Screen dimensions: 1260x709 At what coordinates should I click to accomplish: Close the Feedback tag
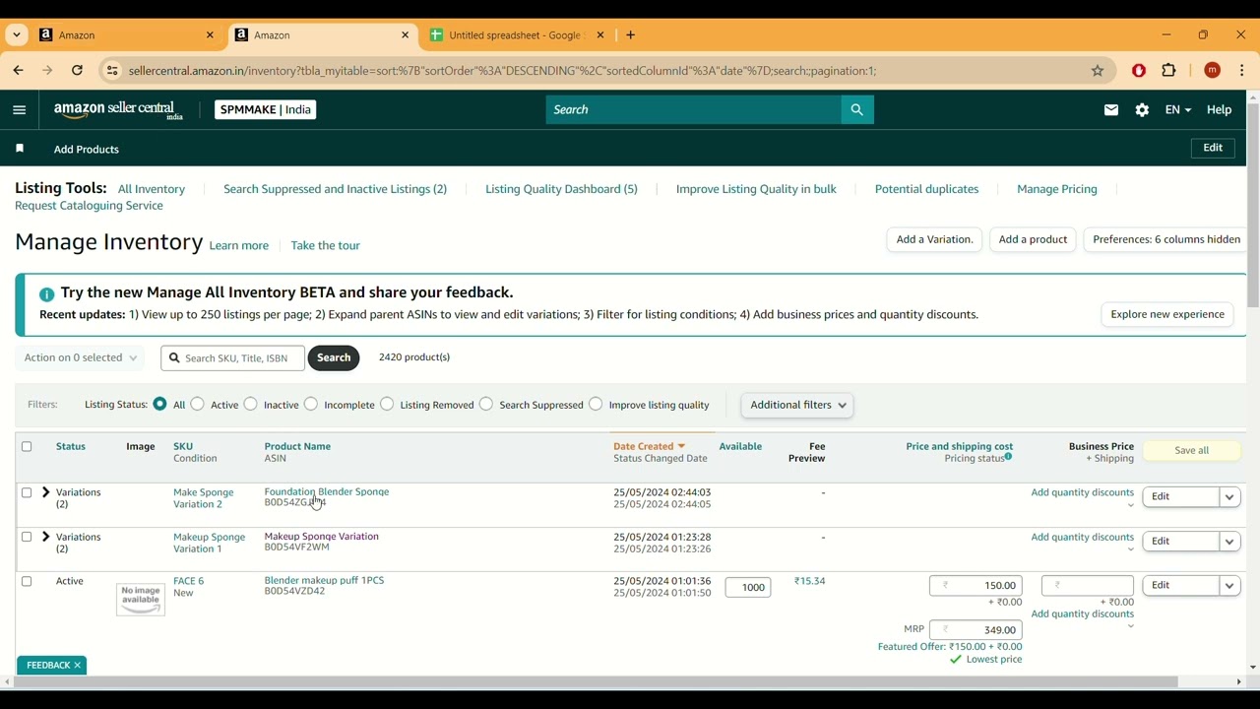[78, 666]
